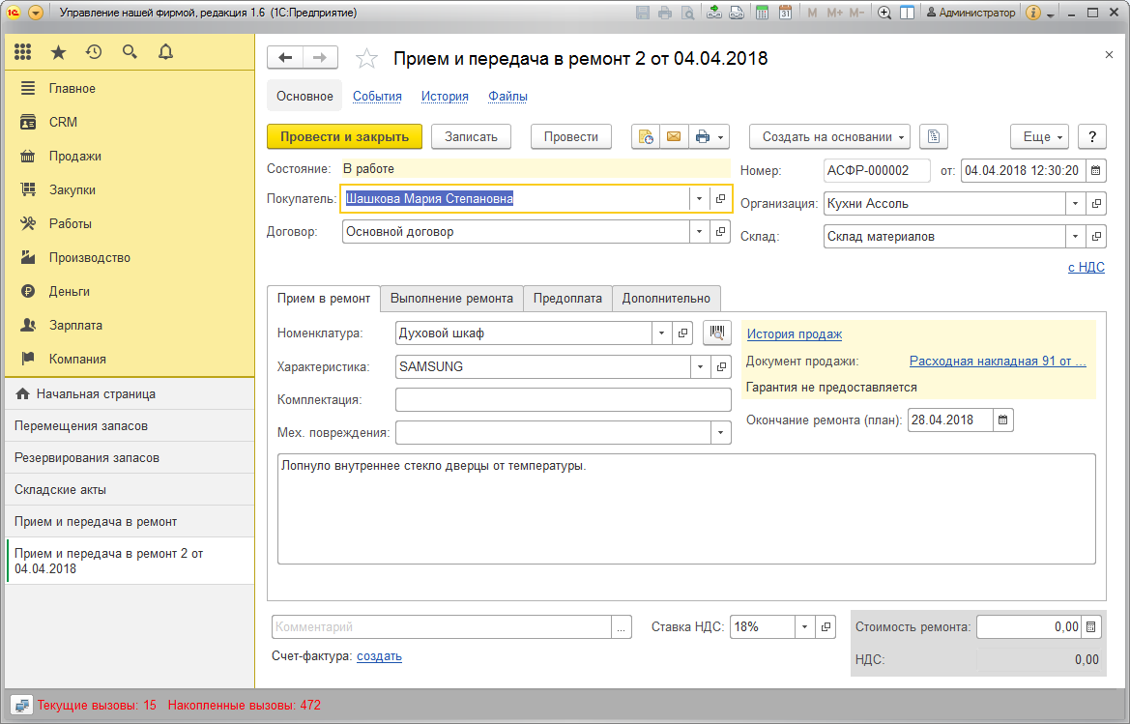Viewport: 1130px width, 724px height.
Task: Create the Счет-фактура via создать link
Action: click(x=379, y=656)
